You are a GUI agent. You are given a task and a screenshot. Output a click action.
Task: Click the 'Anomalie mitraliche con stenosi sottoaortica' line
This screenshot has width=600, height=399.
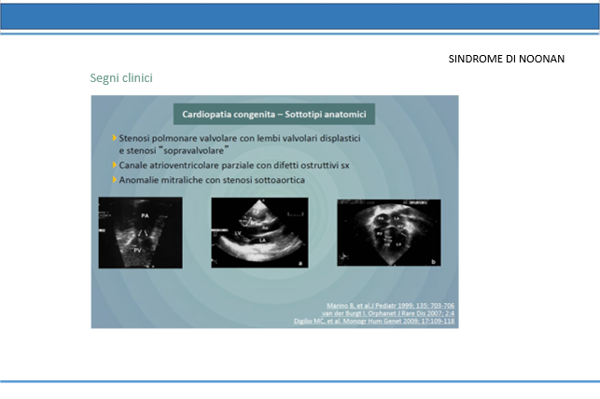click(212, 180)
